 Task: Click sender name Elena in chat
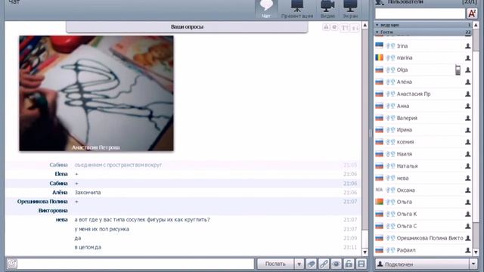(x=61, y=175)
